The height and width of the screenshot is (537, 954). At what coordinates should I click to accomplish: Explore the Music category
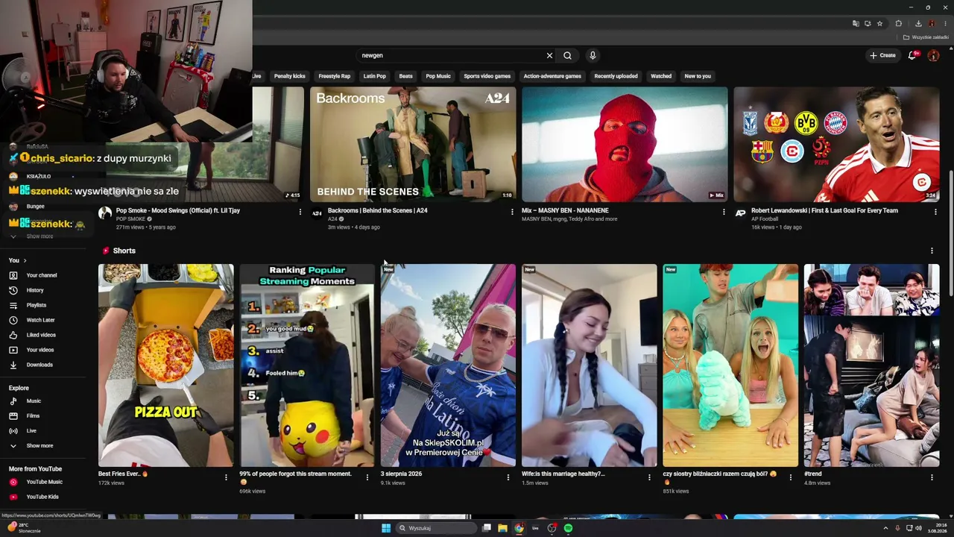pos(34,401)
